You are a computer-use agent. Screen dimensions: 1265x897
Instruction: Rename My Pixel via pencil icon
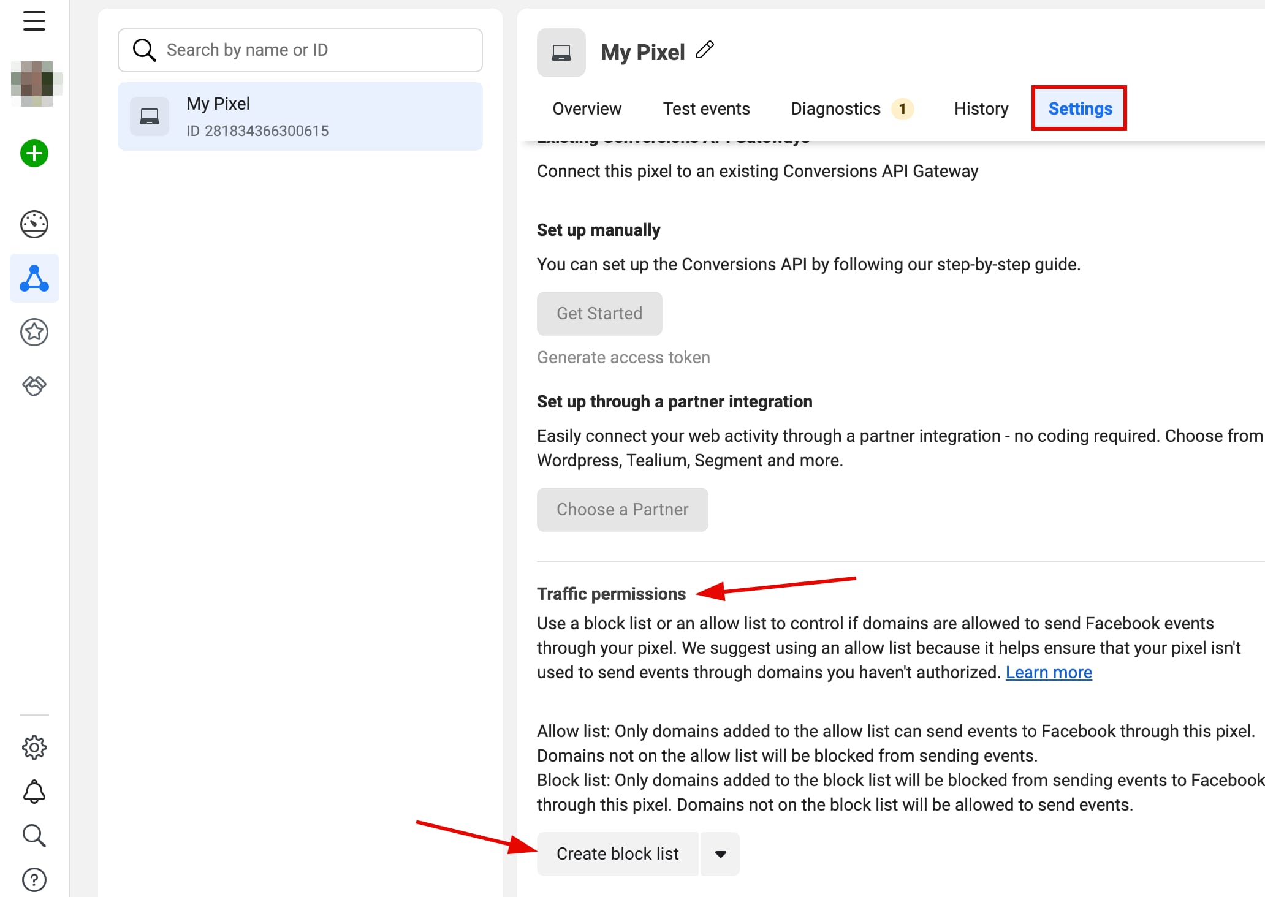pos(705,50)
